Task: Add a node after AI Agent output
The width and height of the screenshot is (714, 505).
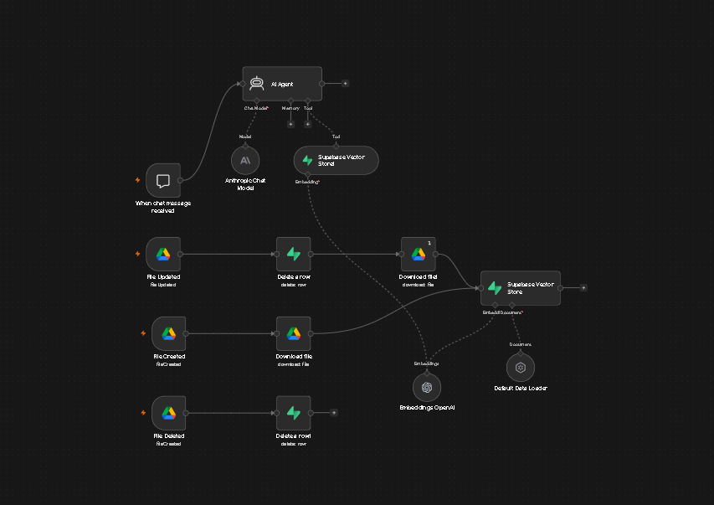Action: pos(345,84)
